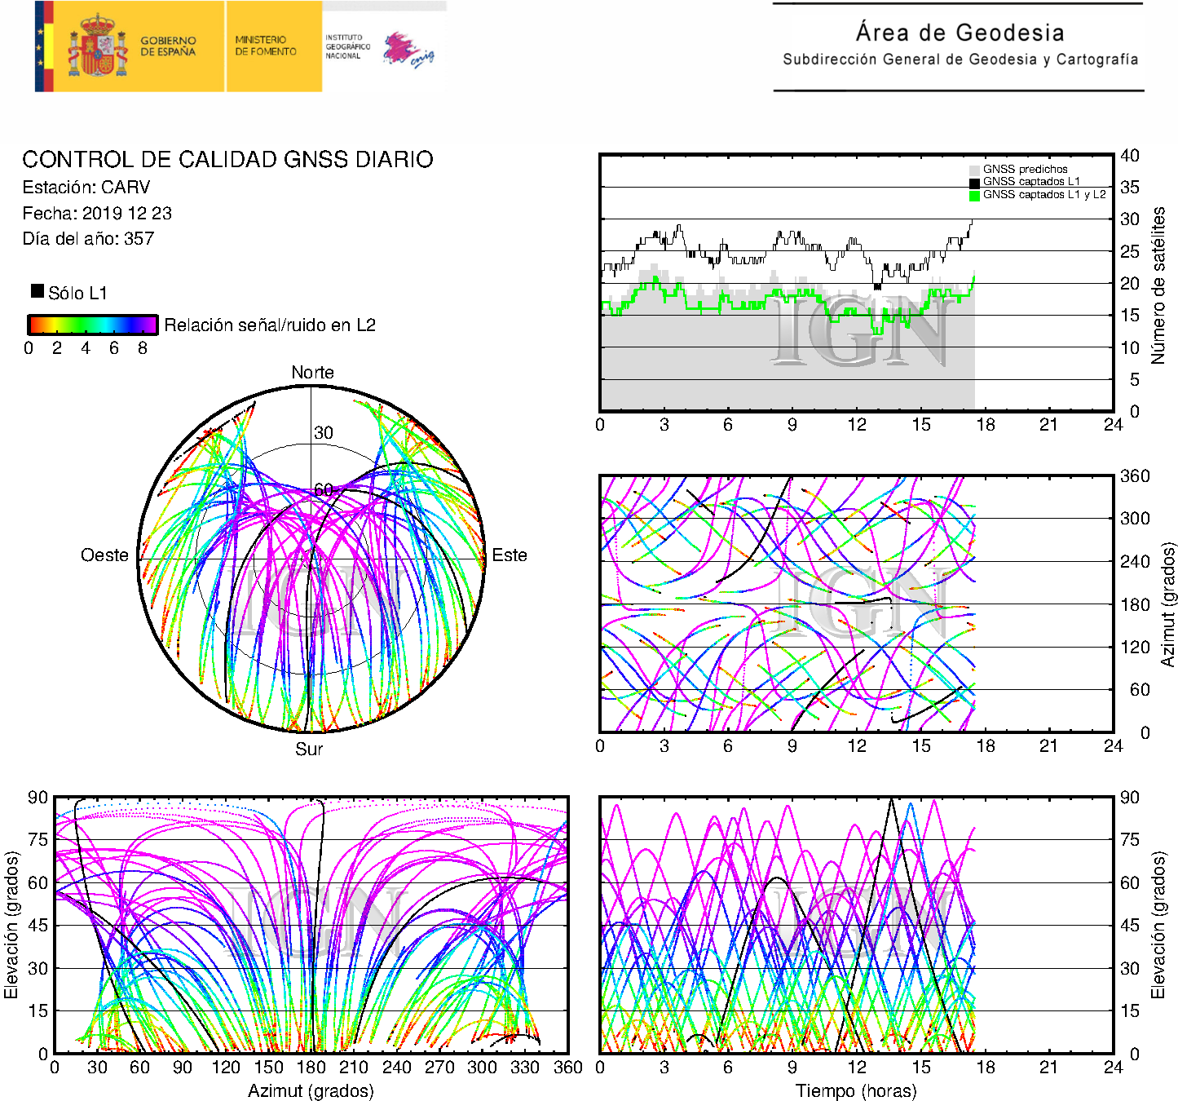Screen dimensions: 1178x1101
Task: Click the Spanish coat of arms emblem
Action: [98, 47]
